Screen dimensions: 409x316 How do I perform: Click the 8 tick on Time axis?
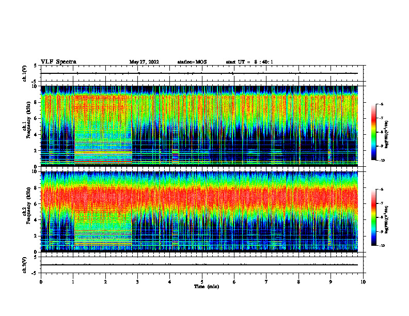pyautogui.click(x=298, y=282)
